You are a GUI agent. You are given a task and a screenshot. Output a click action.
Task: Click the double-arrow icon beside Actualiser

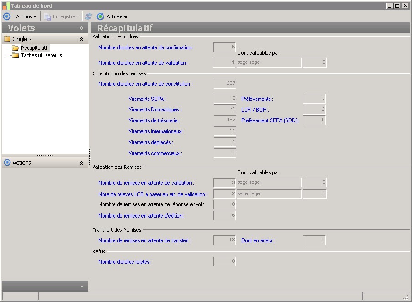point(89,16)
